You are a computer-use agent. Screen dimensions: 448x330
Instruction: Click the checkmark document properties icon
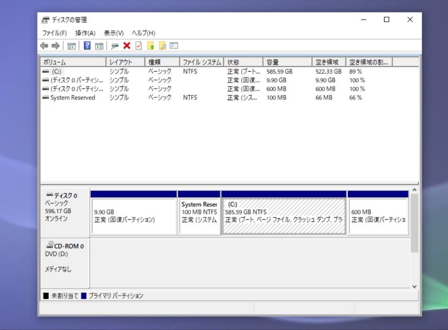tap(139, 46)
